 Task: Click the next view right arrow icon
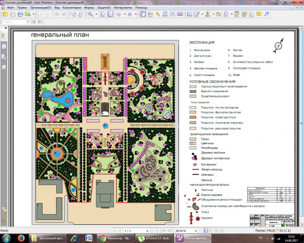64,14
